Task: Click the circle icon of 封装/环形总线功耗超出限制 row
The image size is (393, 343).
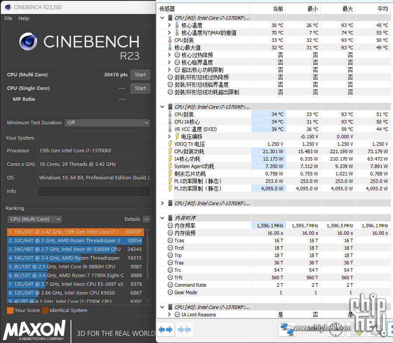Action: coord(170,92)
